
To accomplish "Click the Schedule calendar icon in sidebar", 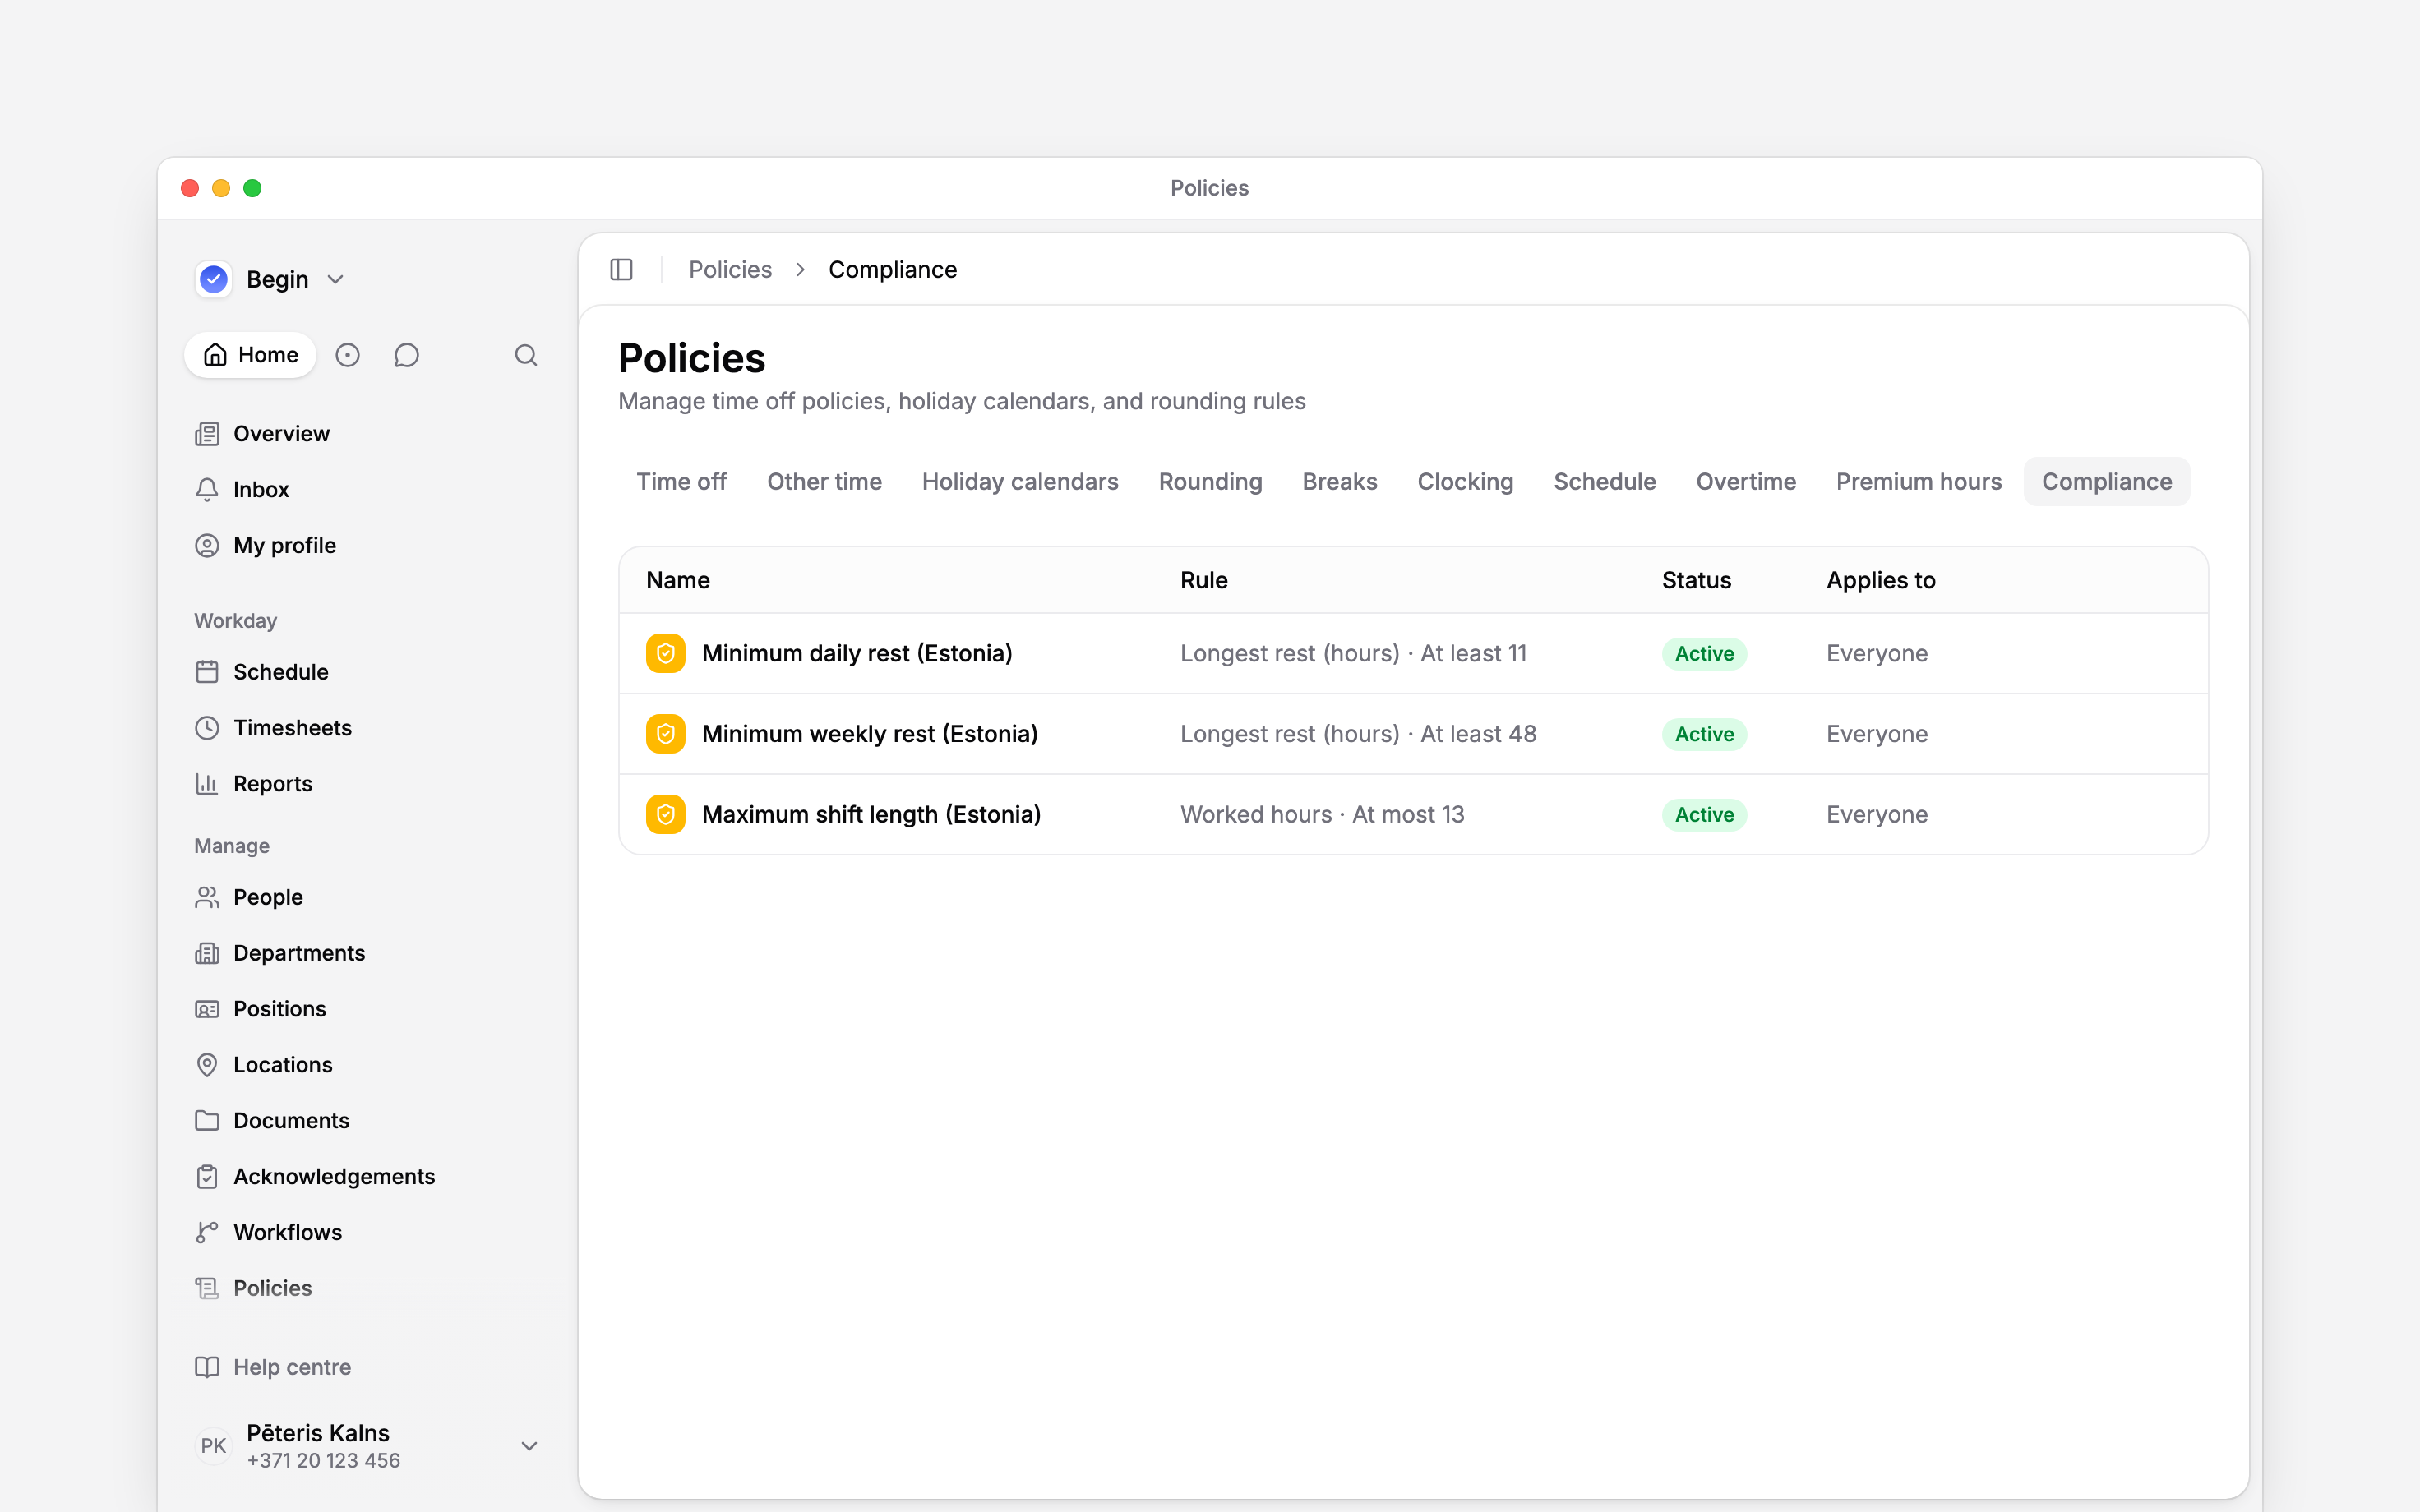I will [207, 672].
